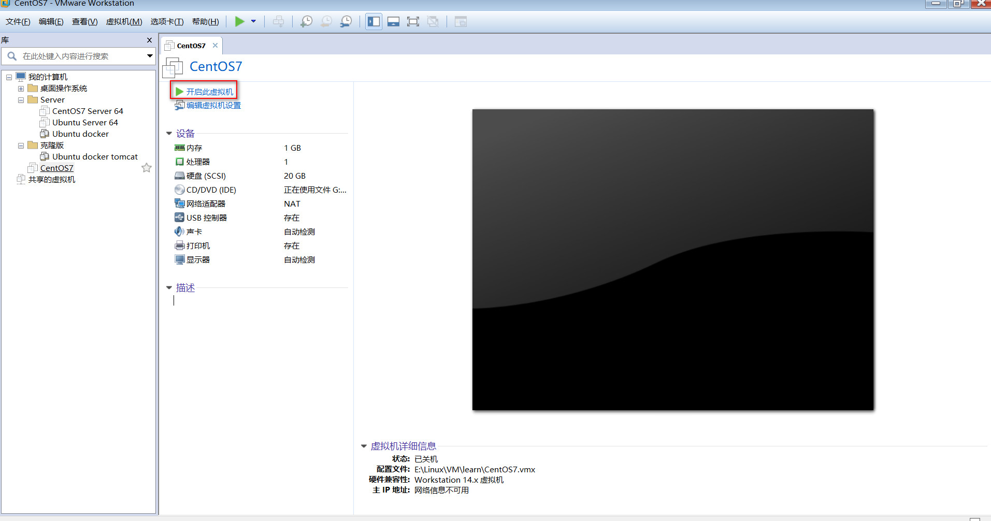Click the CD/DVD (IDE) disc icon
Screen dimensions: 991x521
(x=180, y=190)
